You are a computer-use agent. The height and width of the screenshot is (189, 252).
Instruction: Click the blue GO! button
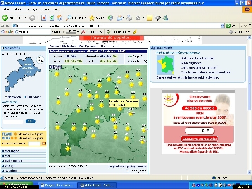31,121
